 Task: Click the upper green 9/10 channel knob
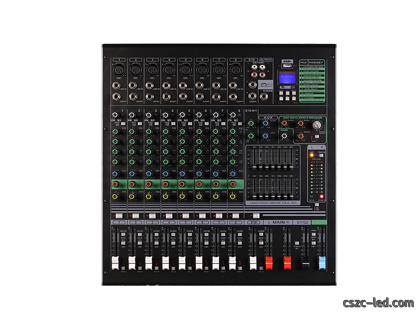251,124
